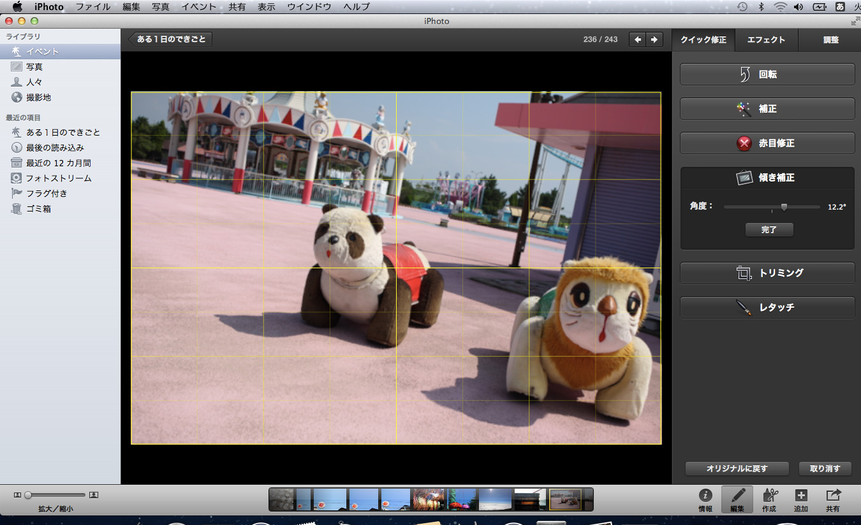This screenshot has height=525, width=861.
Task: Click the Rotate (回転) tool icon
Action: [745, 75]
